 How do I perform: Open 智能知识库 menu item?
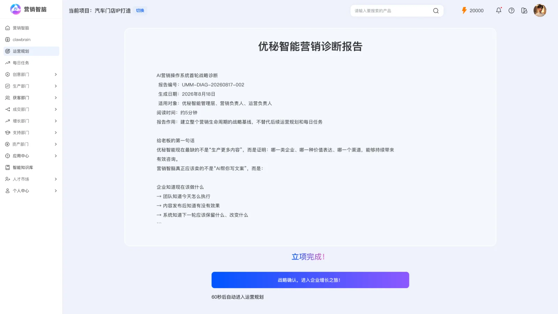pyautogui.click(x=31, y=167)
